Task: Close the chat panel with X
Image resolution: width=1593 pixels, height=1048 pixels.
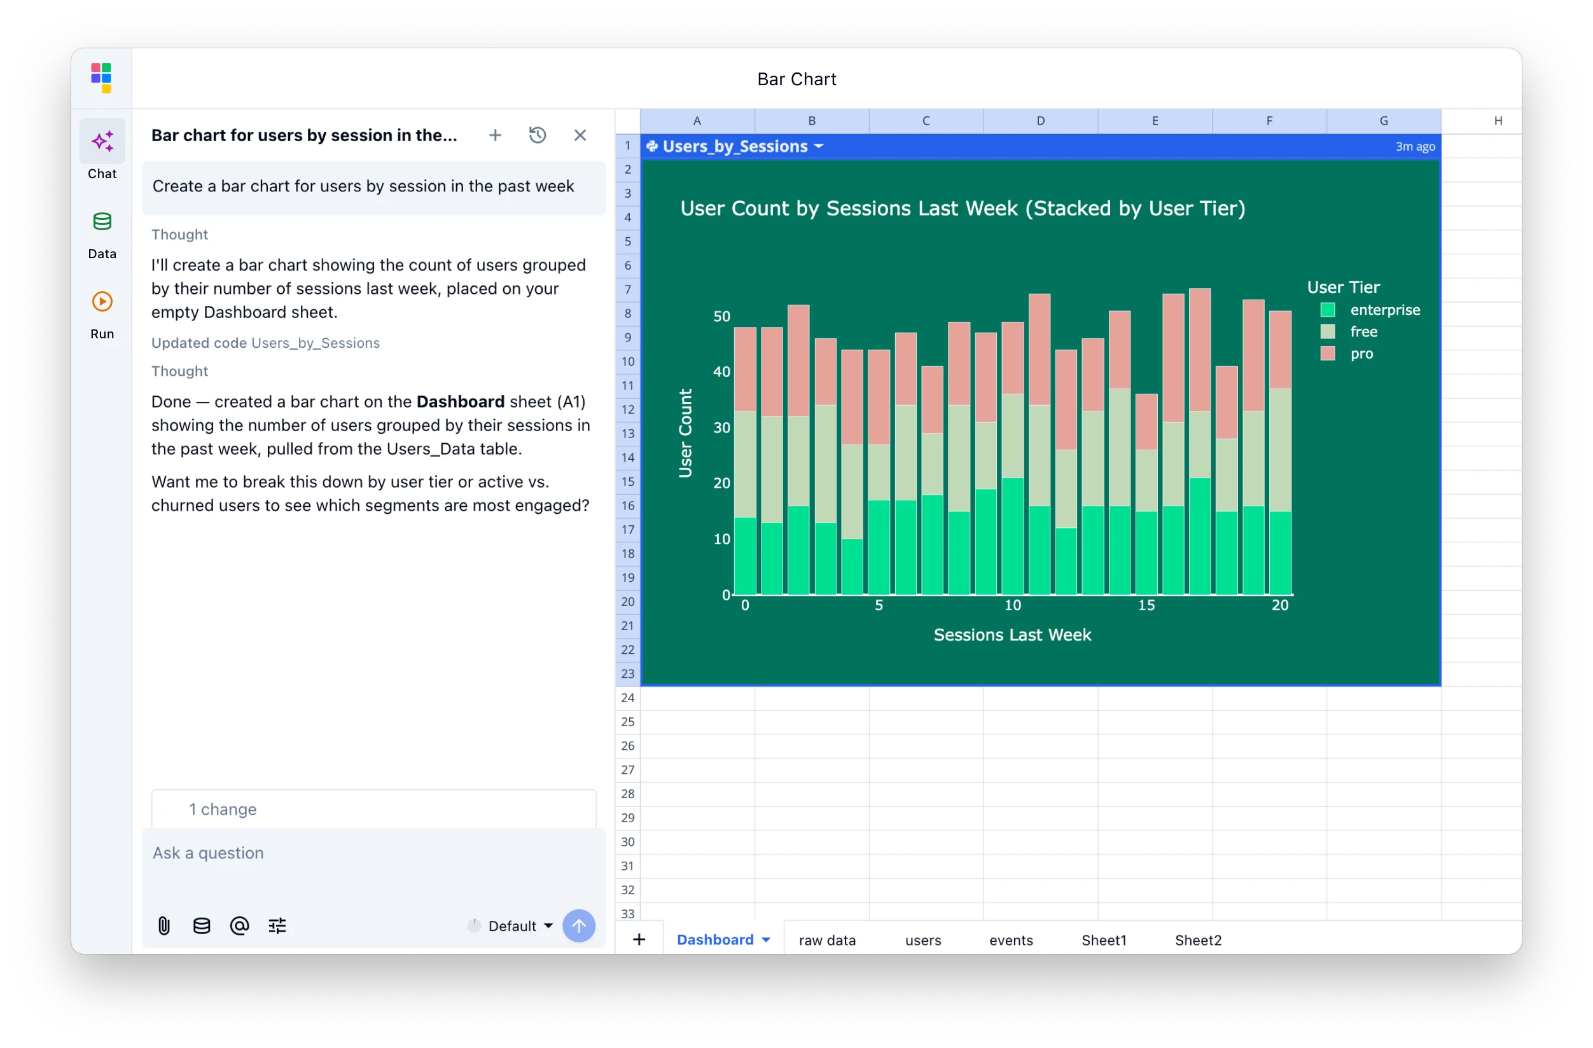Action: pyautogui.click(x=580, y=135)
